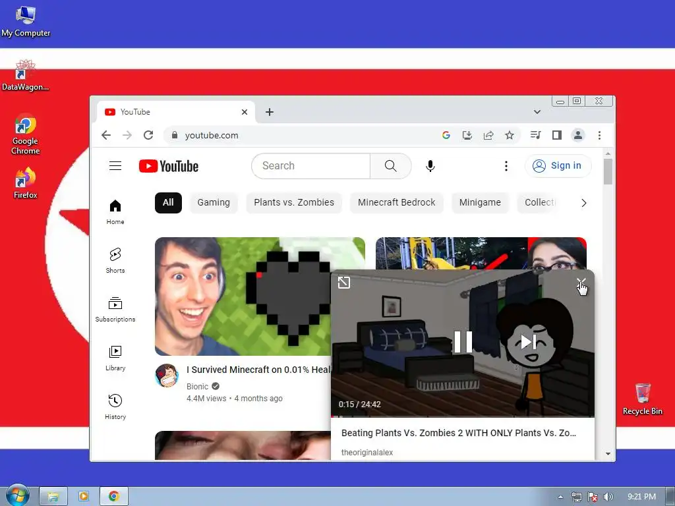Viewport: 675px width, 506px height.
Task: Go to Home in sidebar
Action: pyautogui.click(x=115, y=212)
